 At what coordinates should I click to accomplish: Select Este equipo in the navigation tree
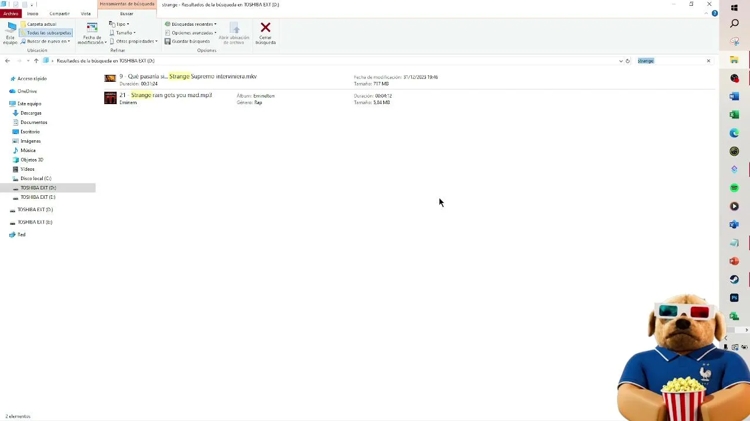[x=29, y=103]
